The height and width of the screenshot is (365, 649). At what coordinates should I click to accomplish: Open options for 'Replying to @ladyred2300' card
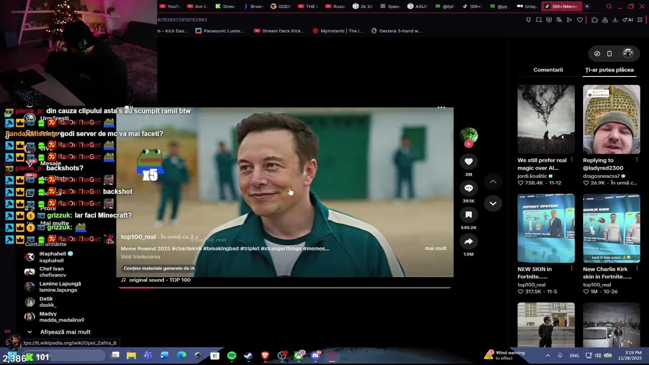coord(637,160)
